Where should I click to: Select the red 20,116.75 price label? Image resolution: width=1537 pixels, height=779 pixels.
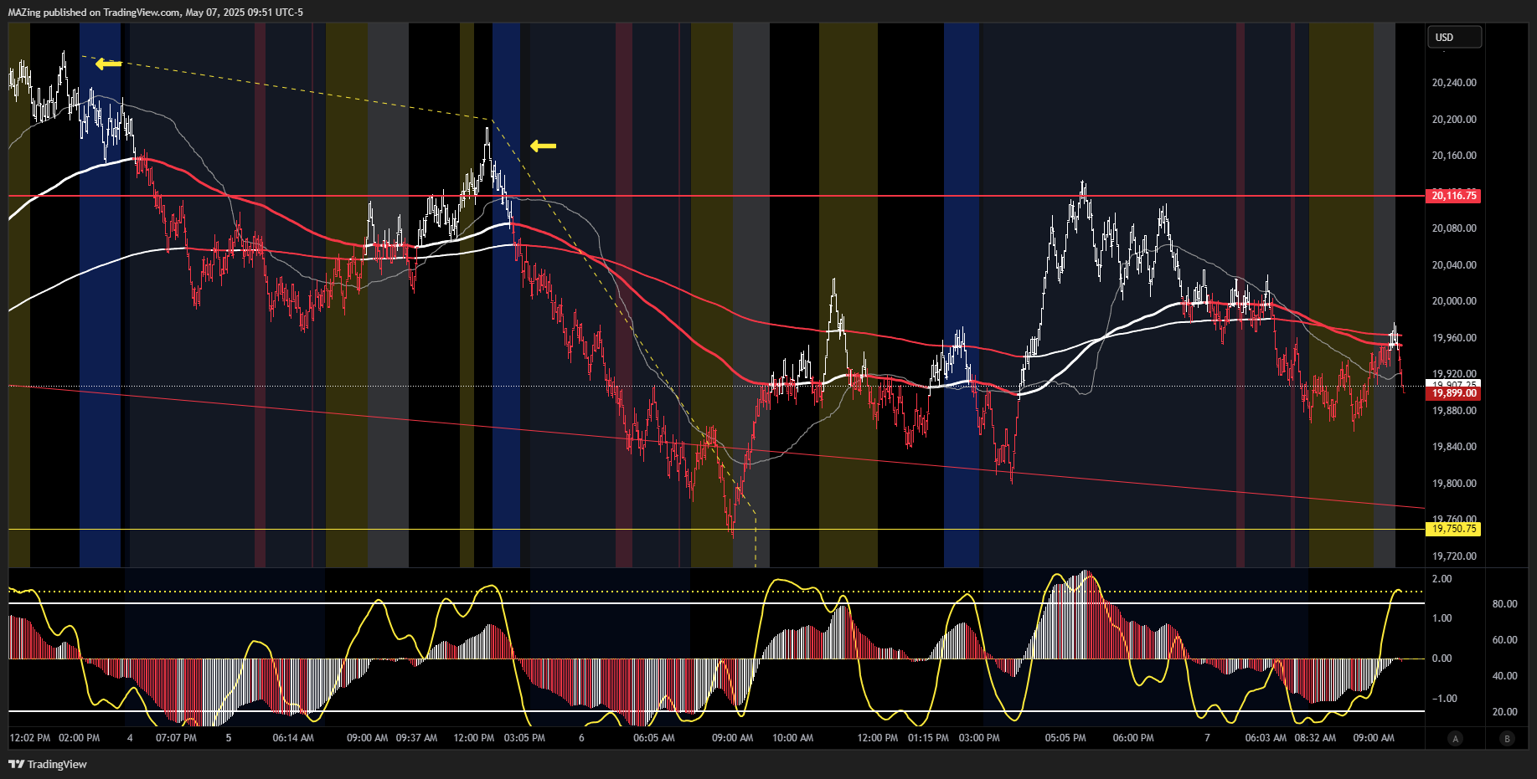click(1453, 196)
